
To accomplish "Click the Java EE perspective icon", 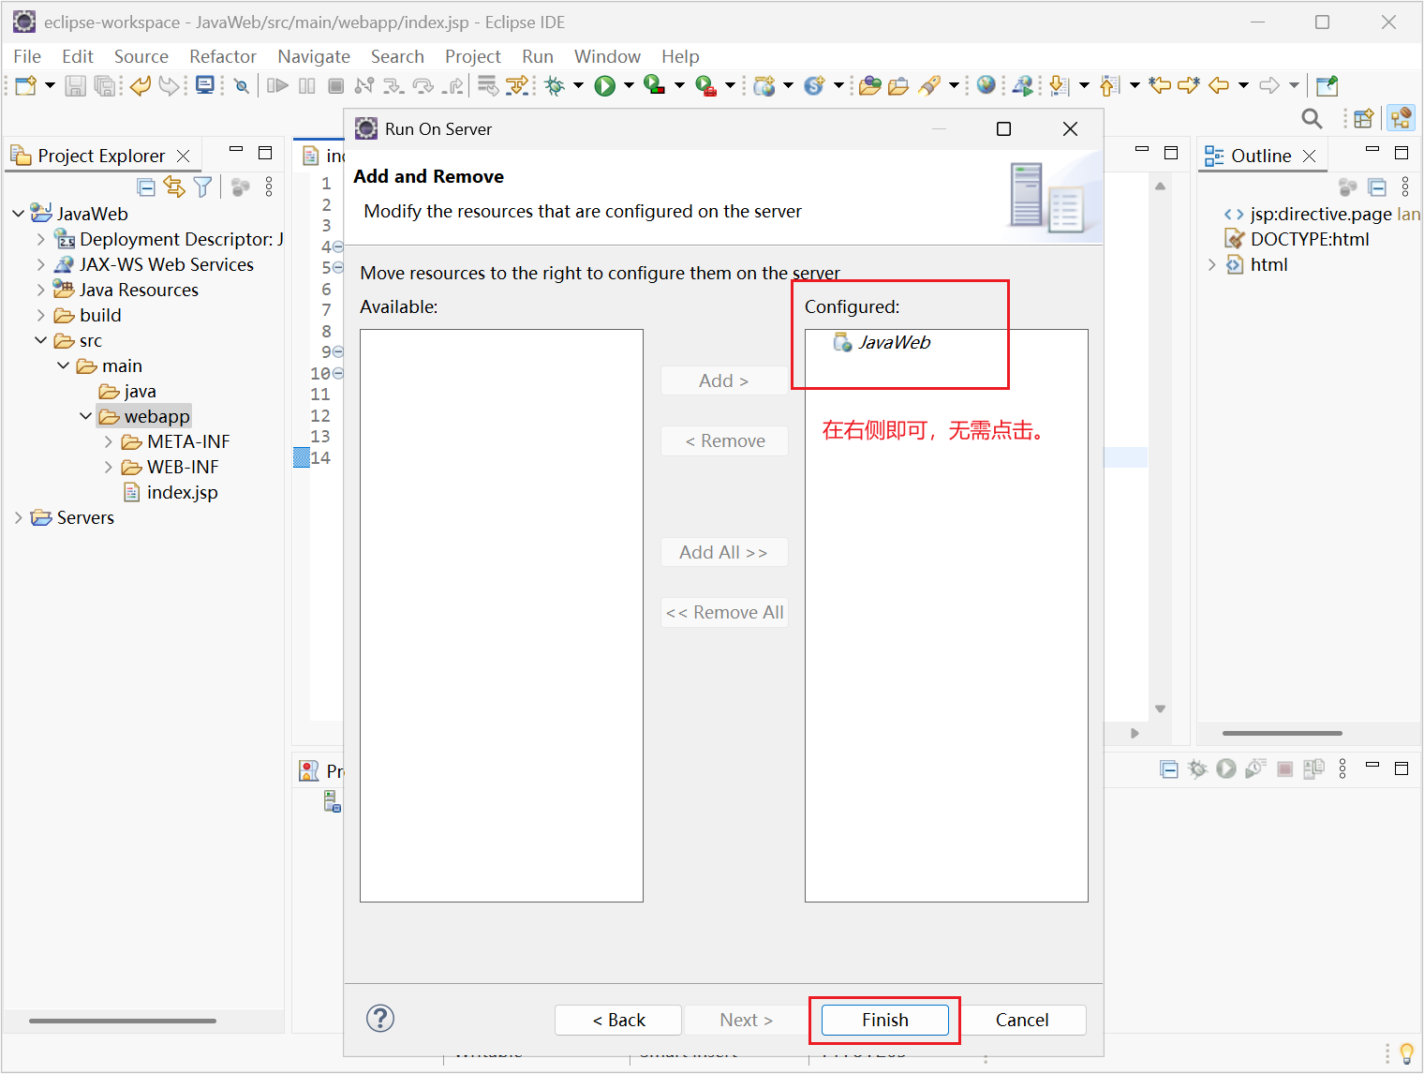I will coord(1402,118).
